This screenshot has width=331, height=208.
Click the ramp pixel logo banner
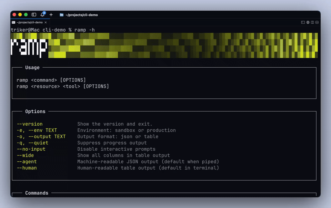(x=164, y=45)
